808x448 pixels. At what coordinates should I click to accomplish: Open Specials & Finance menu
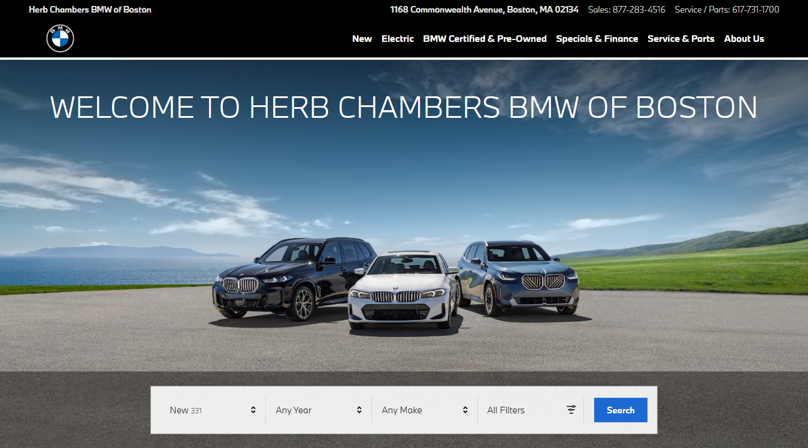(597, 39)
